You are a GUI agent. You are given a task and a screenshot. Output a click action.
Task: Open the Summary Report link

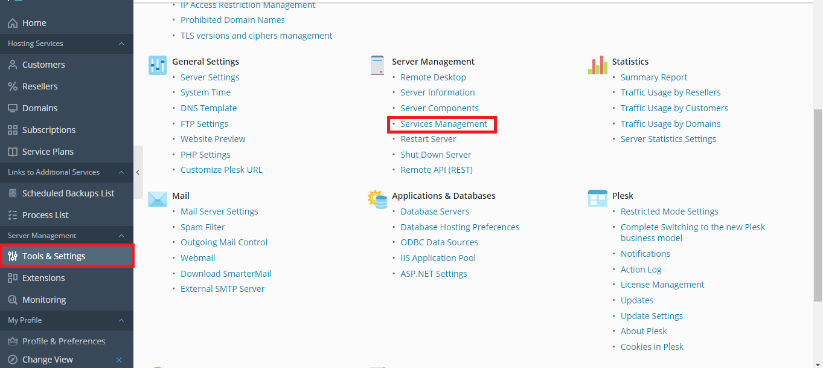point(654,77)
